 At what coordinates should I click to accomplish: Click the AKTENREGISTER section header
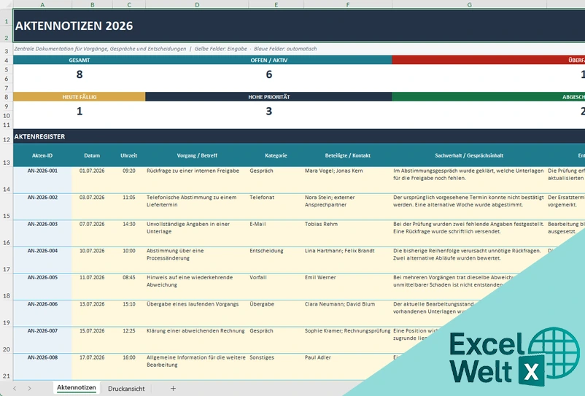pos(299,136)
